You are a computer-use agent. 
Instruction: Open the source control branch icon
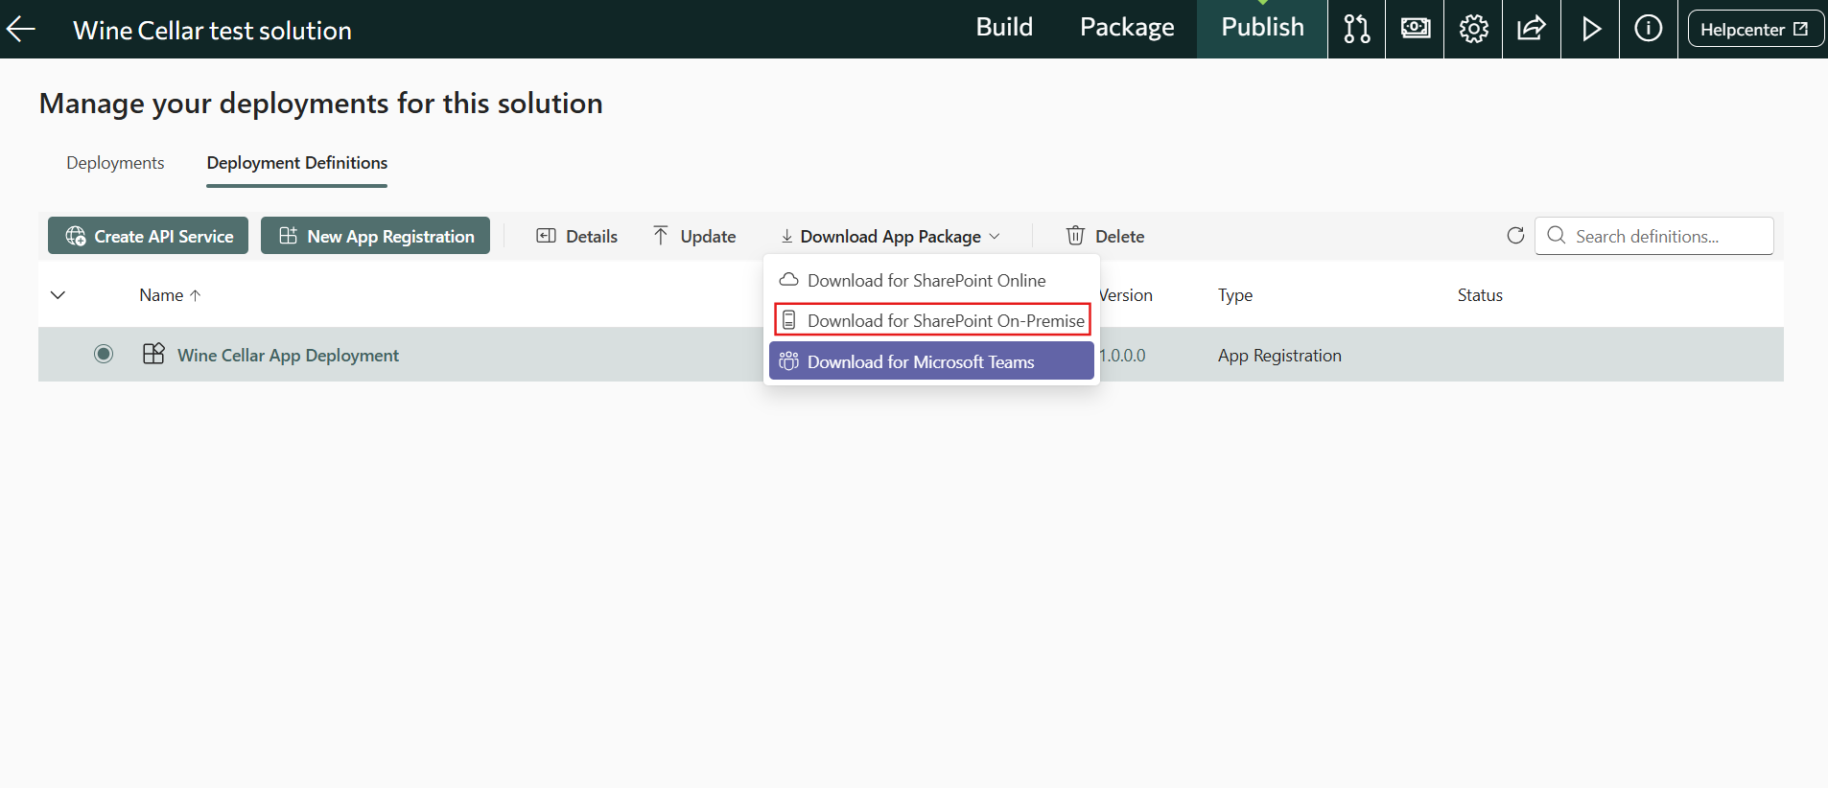pos(1356,29)
